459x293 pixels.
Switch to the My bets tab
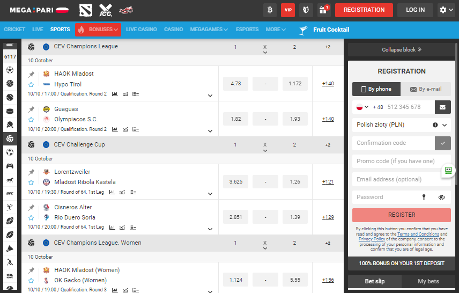(x=428, y=281)
